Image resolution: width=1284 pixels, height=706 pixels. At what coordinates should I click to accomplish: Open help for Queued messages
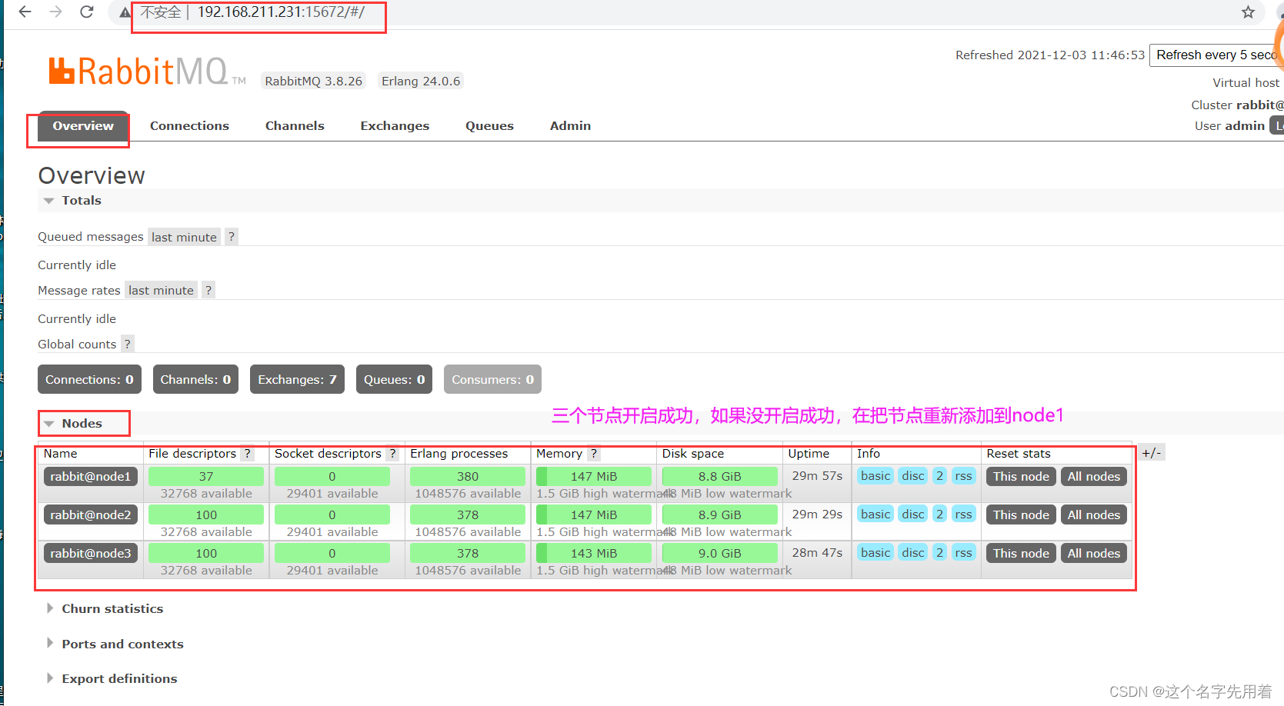pyautogui.click(x=231, y=237)
